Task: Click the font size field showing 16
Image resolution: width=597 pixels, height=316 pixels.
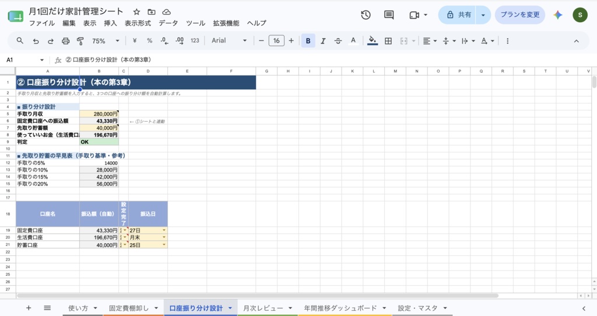Action: coord(276,41)
